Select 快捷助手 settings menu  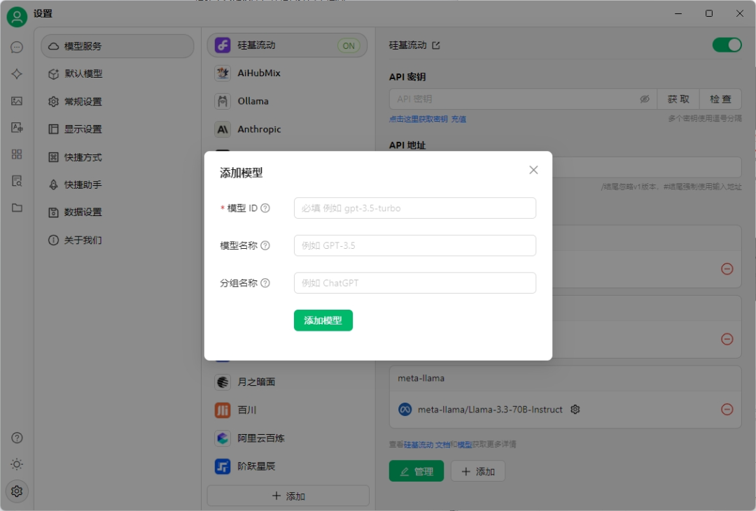point(118,185)
